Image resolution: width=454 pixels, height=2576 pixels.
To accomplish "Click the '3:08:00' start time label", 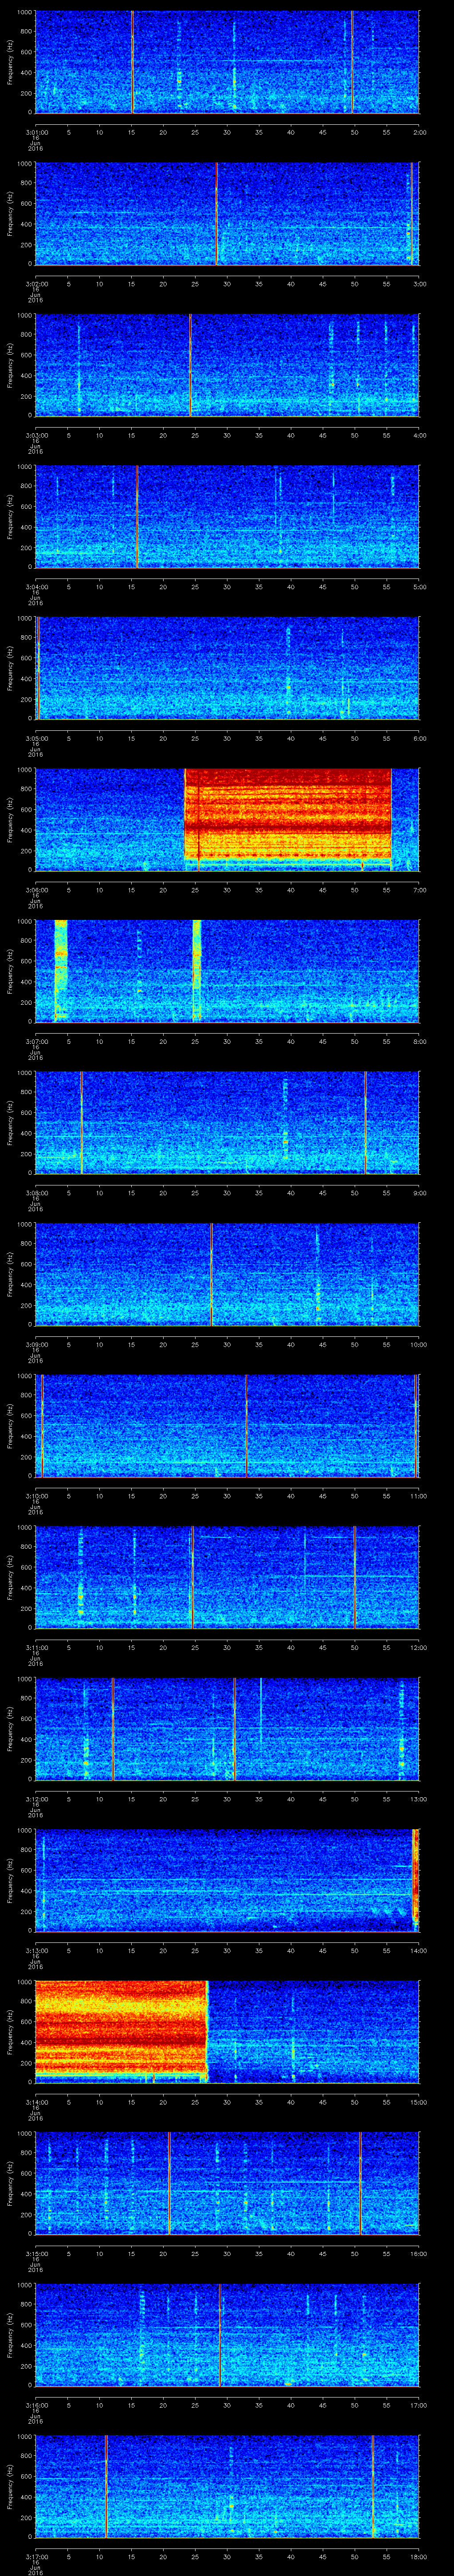I will tap(37, 1192).
